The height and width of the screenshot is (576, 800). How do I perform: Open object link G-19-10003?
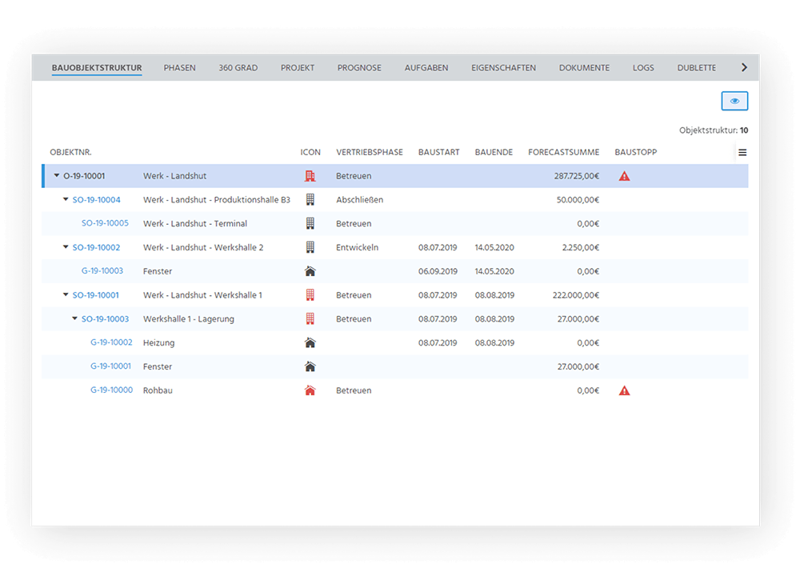pos(102,271)
